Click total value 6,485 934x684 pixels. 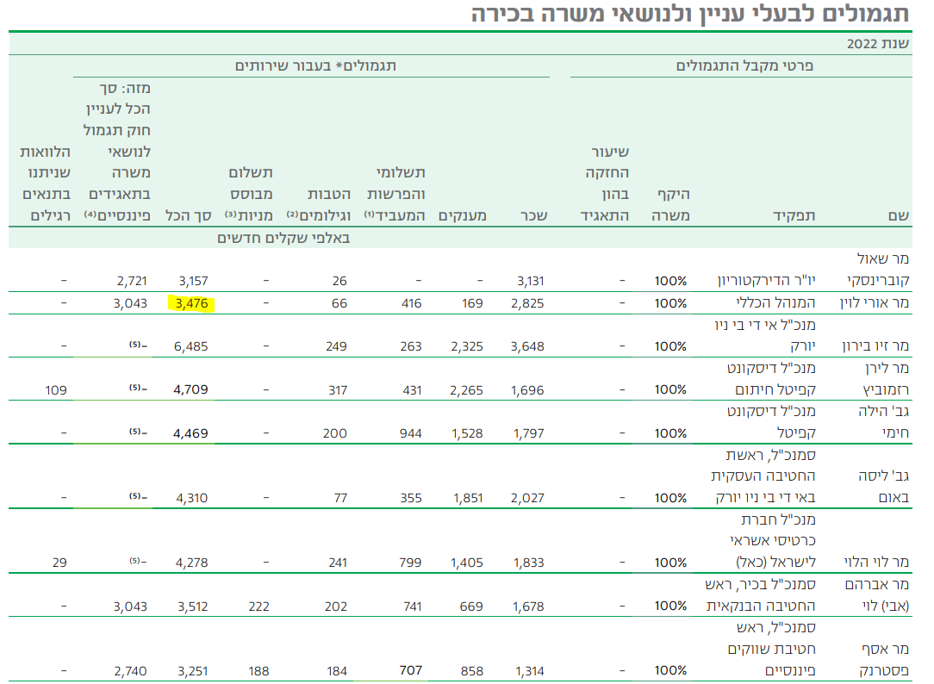190,346
